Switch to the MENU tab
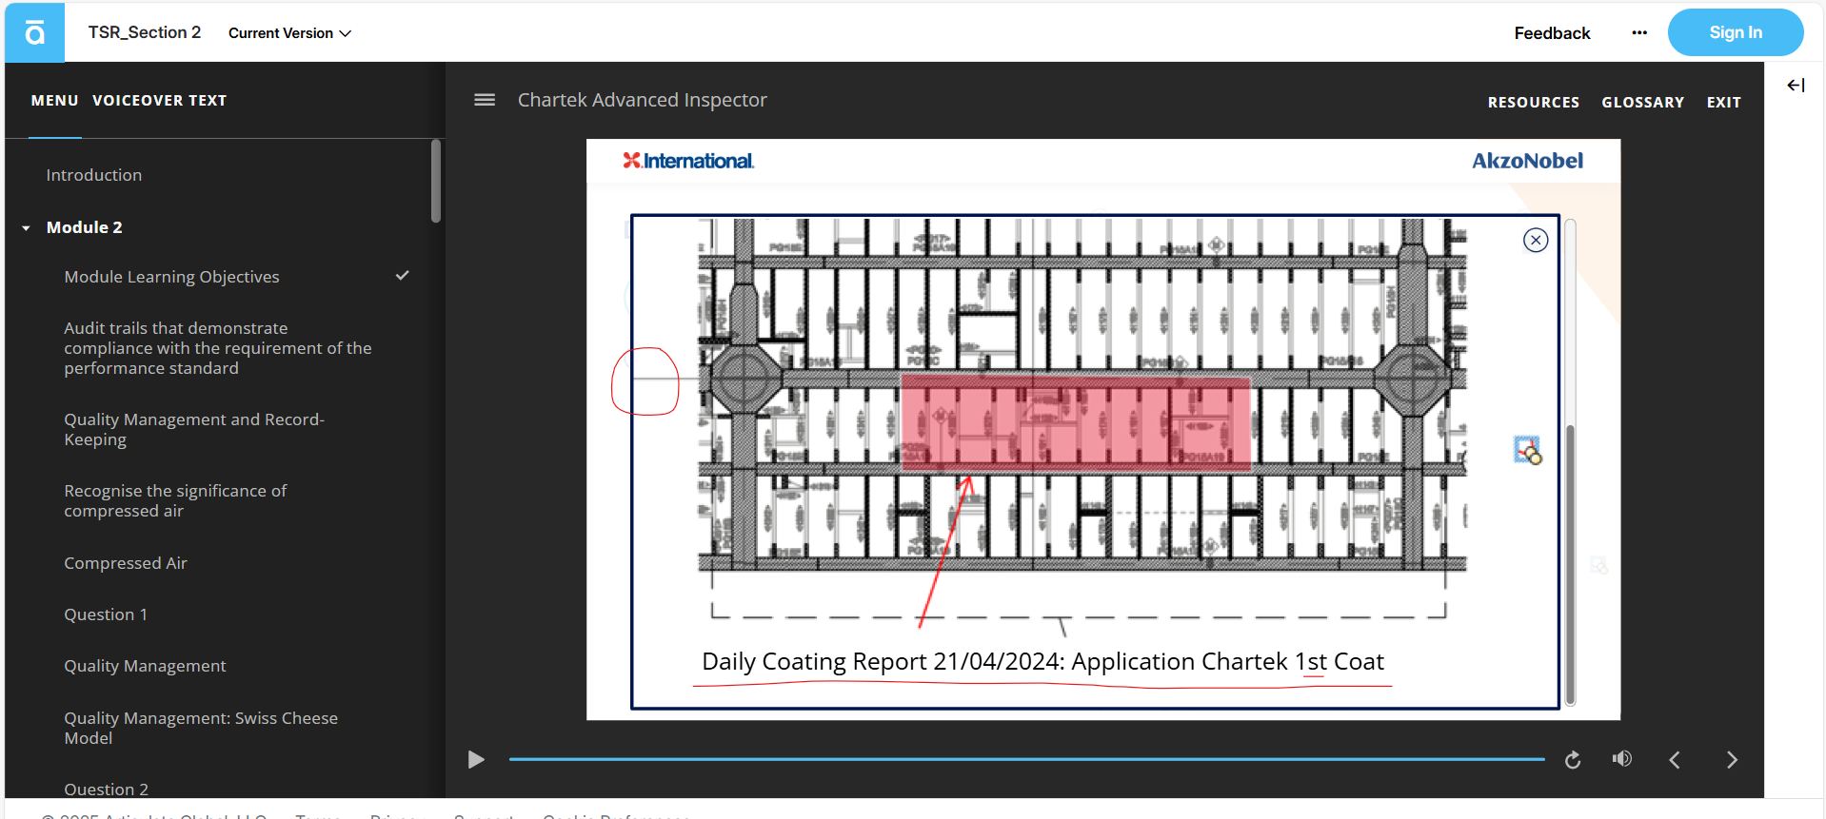Viewport: 1826px width, 819px height. tap(55, 101)
